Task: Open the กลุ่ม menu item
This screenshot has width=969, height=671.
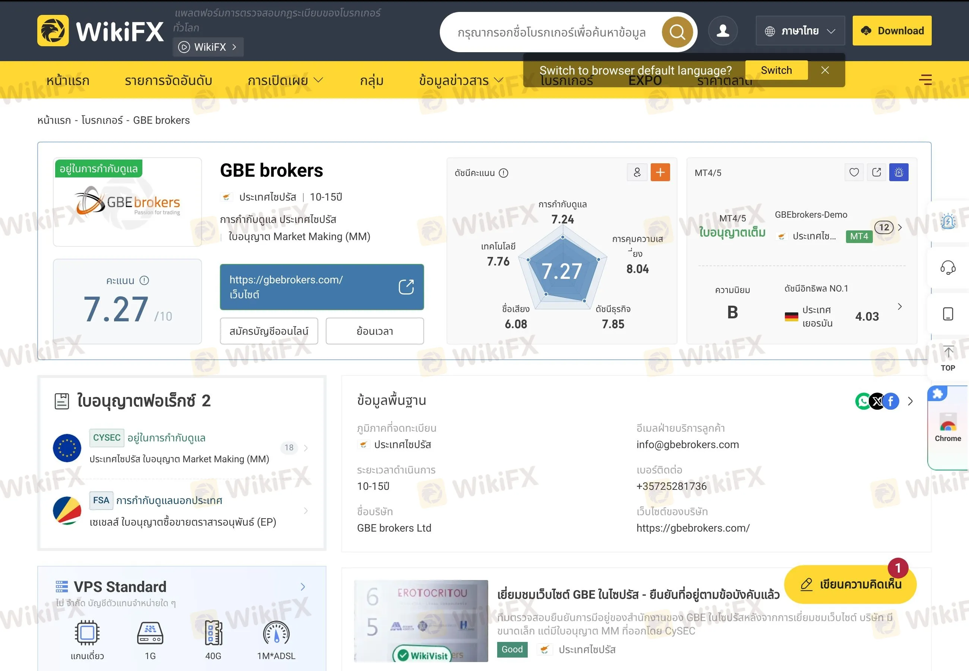Action: click(x=372, y=80)
